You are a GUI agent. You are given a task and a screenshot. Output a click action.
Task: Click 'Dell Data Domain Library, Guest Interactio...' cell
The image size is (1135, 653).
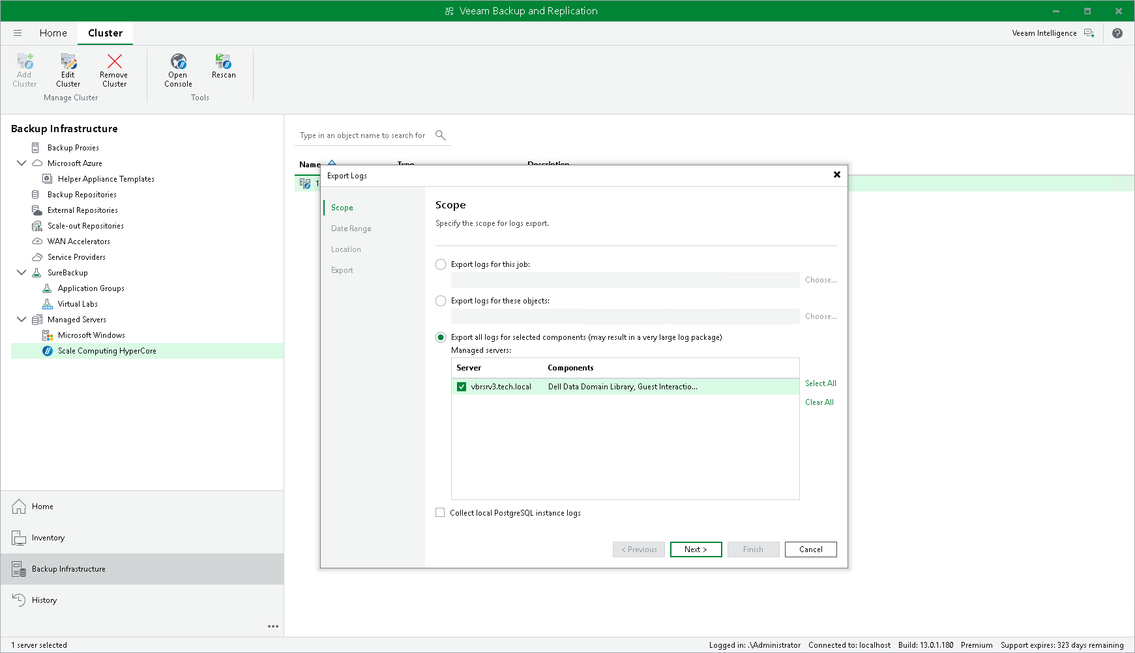[623, 387]
